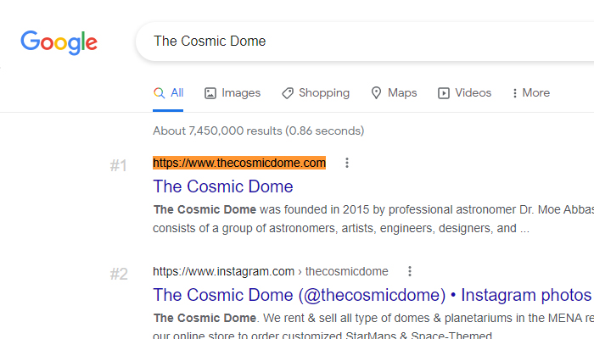Open the options menu for thecosmicdome.com result
The image size is (594, 339).
point(347,163)
